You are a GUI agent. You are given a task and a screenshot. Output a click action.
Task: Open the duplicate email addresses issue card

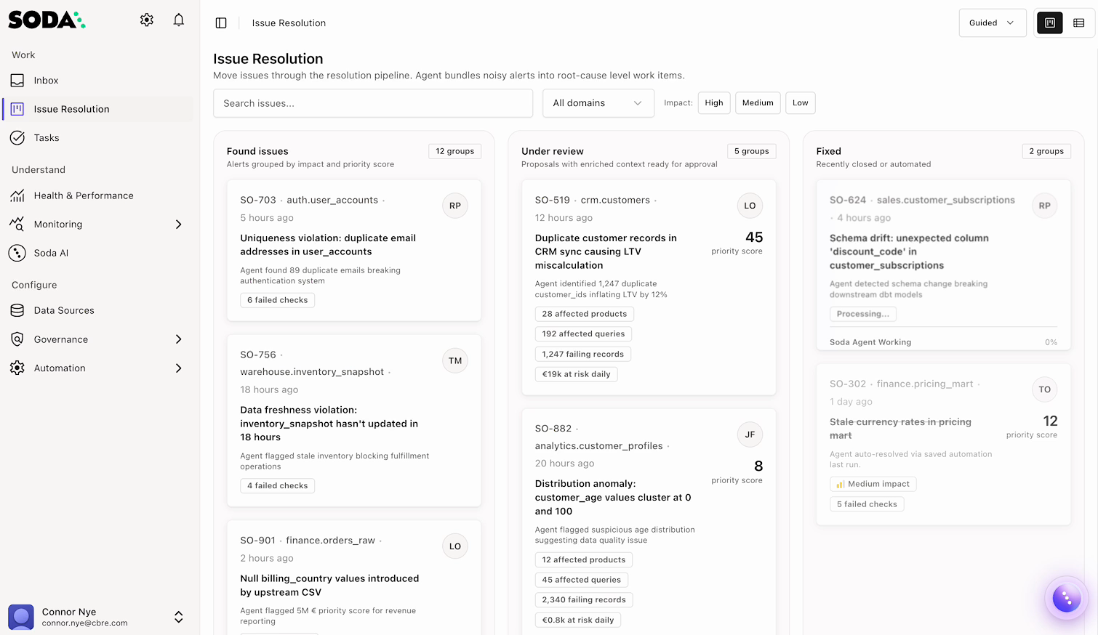pyautogui.click(x=354, y=251)
